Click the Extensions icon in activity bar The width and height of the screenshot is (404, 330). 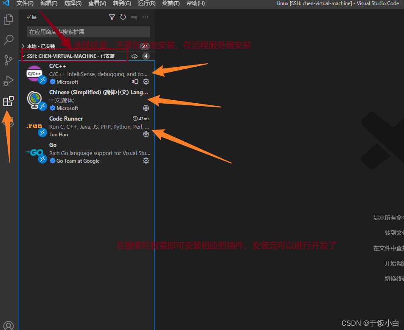pyautogui.click(x=8, y=102)
